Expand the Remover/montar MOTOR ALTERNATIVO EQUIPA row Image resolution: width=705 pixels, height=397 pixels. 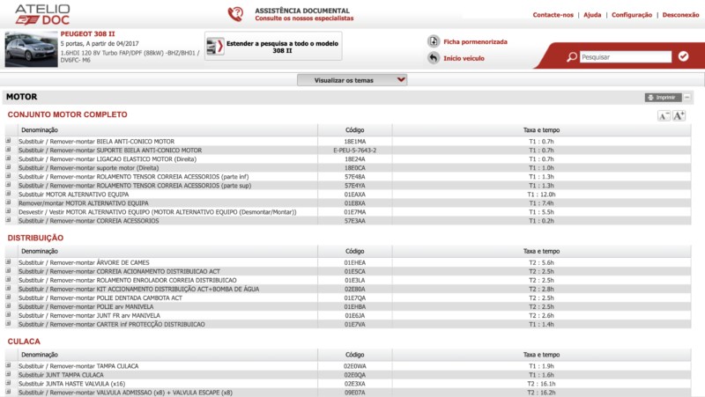pos(8,202)
